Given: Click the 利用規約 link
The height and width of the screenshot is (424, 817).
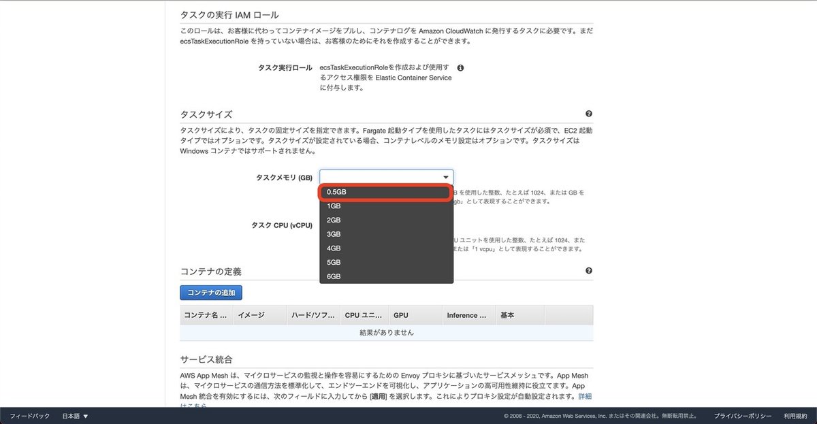Looking at the screenshot, I should (x=795, y=415).
